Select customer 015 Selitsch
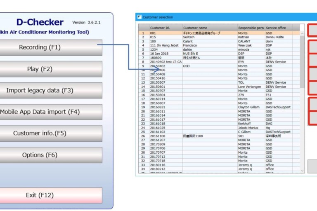This screenshot has height=211, width=317. coord(219,37)
